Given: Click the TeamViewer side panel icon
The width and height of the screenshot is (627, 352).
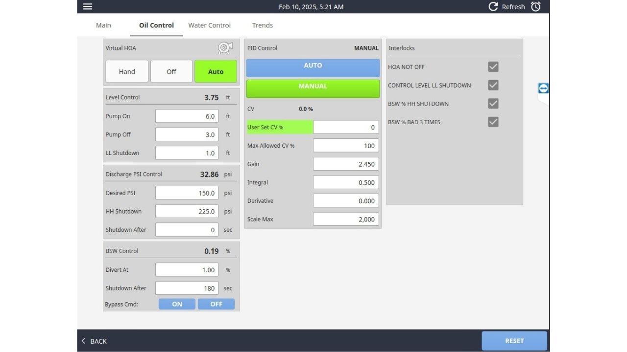Looking at the screenshot, I should pos(543,88).
